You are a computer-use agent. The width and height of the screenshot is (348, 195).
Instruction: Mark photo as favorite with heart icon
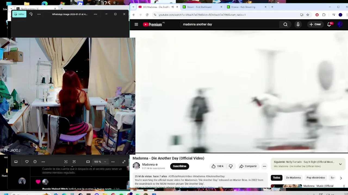[x=27, y=162]
